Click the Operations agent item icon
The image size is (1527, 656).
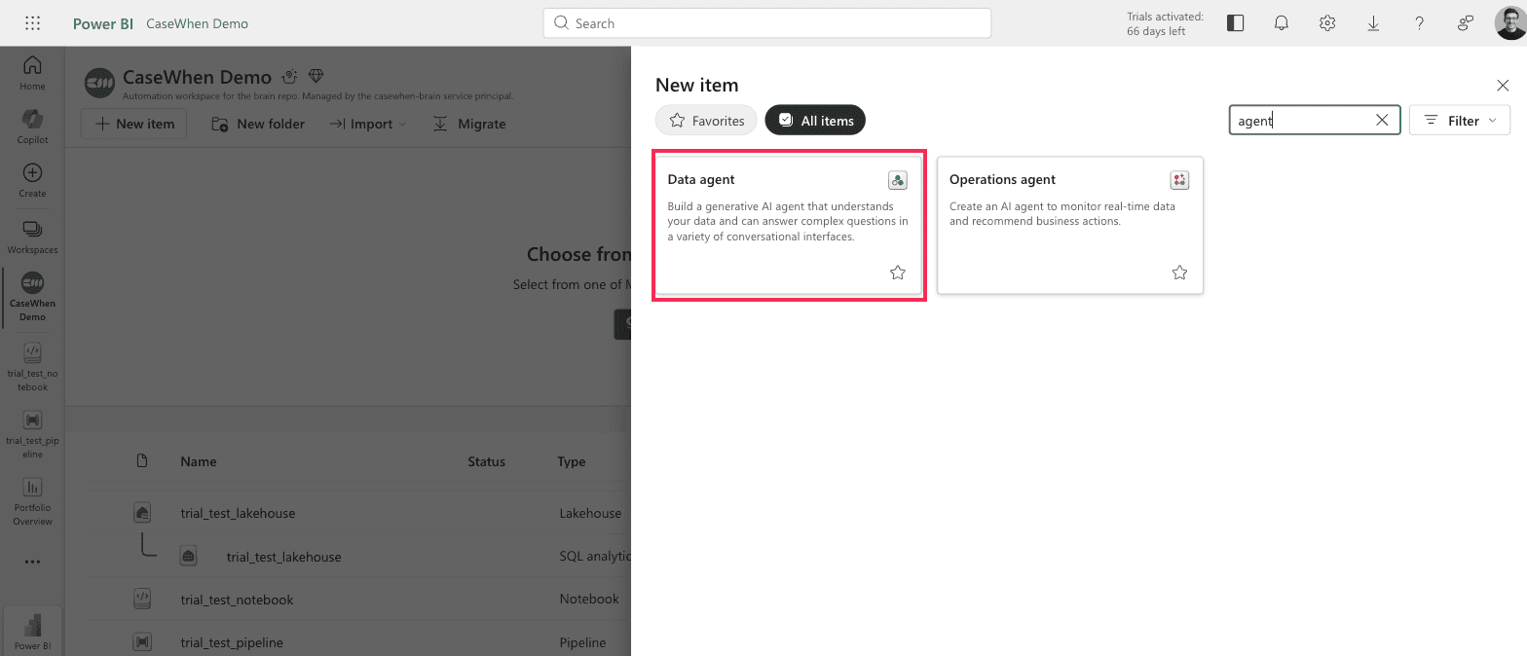pos(1179,180)
